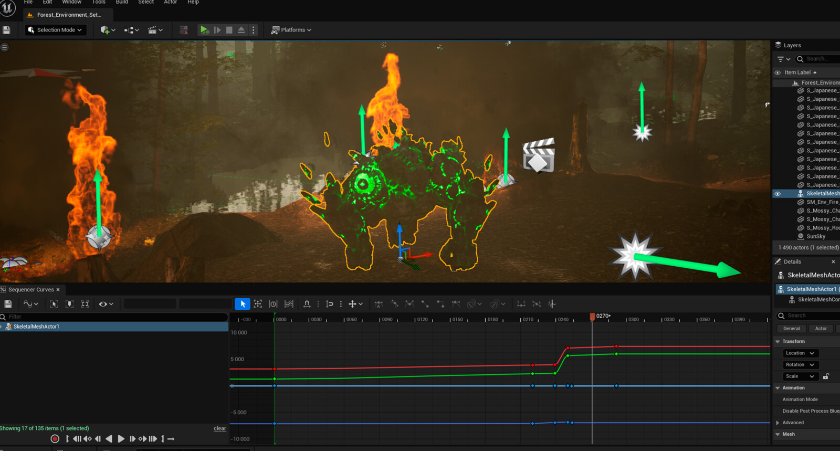Click the Details panel Search field

[x=808, y=316]
